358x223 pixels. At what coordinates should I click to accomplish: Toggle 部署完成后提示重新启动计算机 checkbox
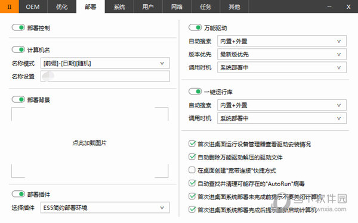[x=192, y=209]
